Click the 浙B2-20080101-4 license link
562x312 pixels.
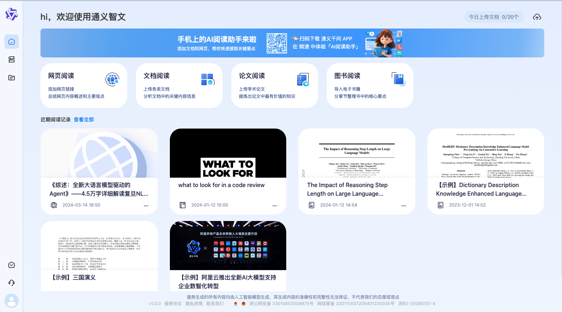tap(417, 304)
